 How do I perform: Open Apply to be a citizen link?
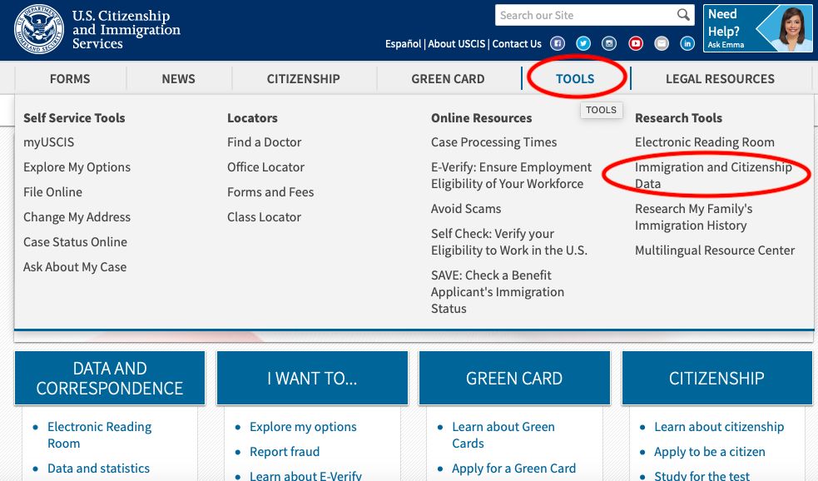pyautogui.click(x=710, y=452)
